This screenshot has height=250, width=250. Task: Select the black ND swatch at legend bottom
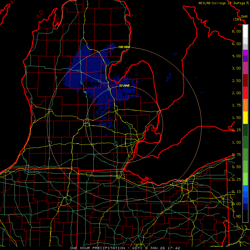pos(245,216)
